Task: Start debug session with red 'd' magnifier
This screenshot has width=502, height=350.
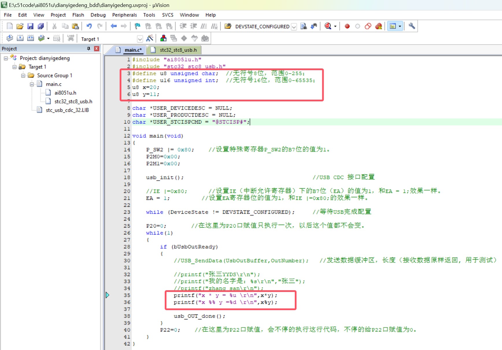Action: coord(328,26)
